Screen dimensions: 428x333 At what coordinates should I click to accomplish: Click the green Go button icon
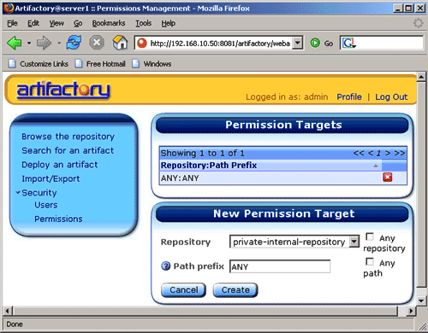tap(315, 44)
